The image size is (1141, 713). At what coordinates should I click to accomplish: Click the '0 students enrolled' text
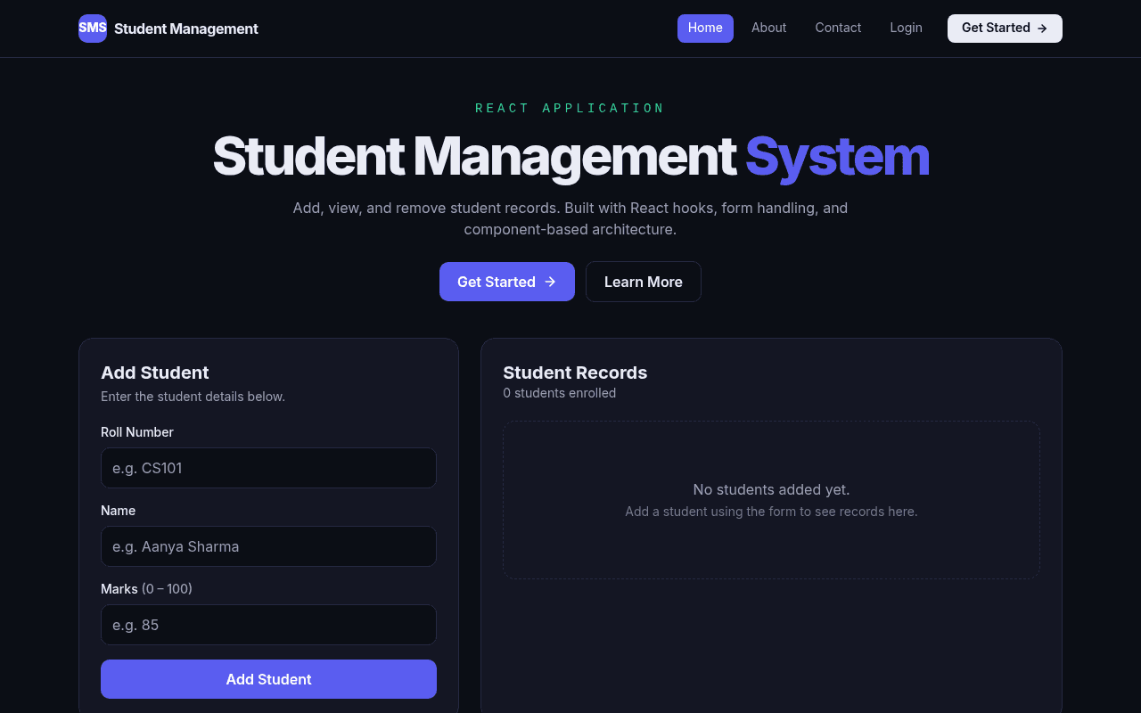pyautogui.click(x=559, y=393)
